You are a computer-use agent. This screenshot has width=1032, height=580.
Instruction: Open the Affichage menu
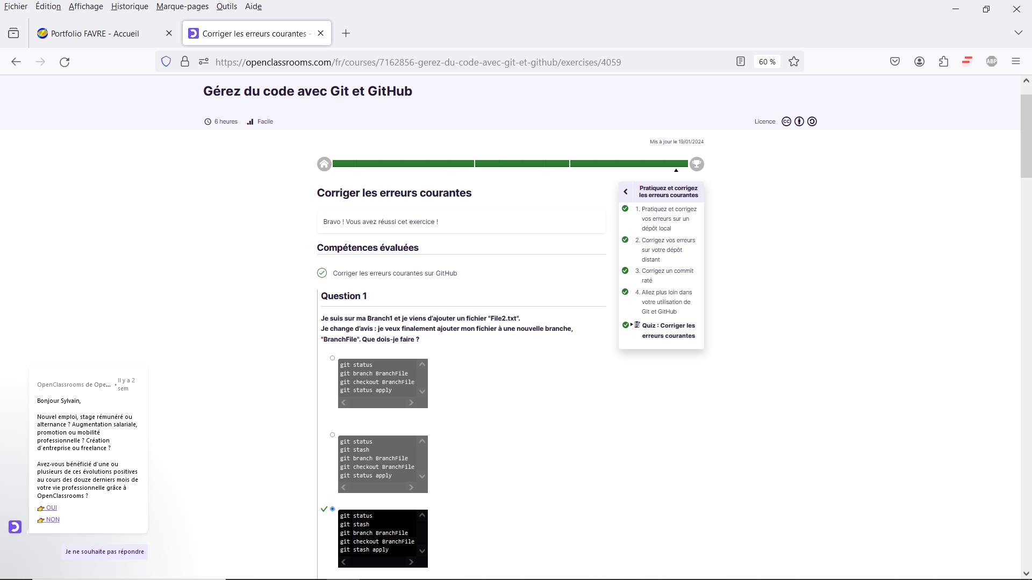tap(85, 6)
